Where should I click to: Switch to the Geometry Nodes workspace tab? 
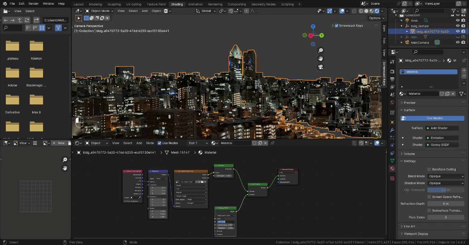(x=263, y=4)
